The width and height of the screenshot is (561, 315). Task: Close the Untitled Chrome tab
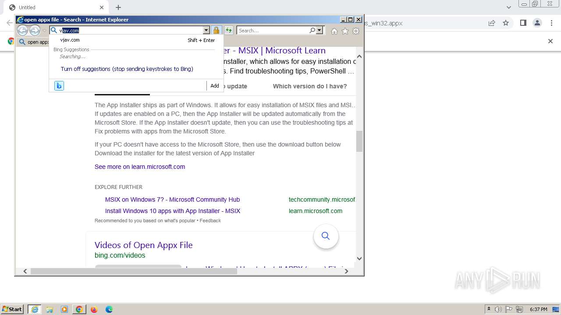[102, 7]
